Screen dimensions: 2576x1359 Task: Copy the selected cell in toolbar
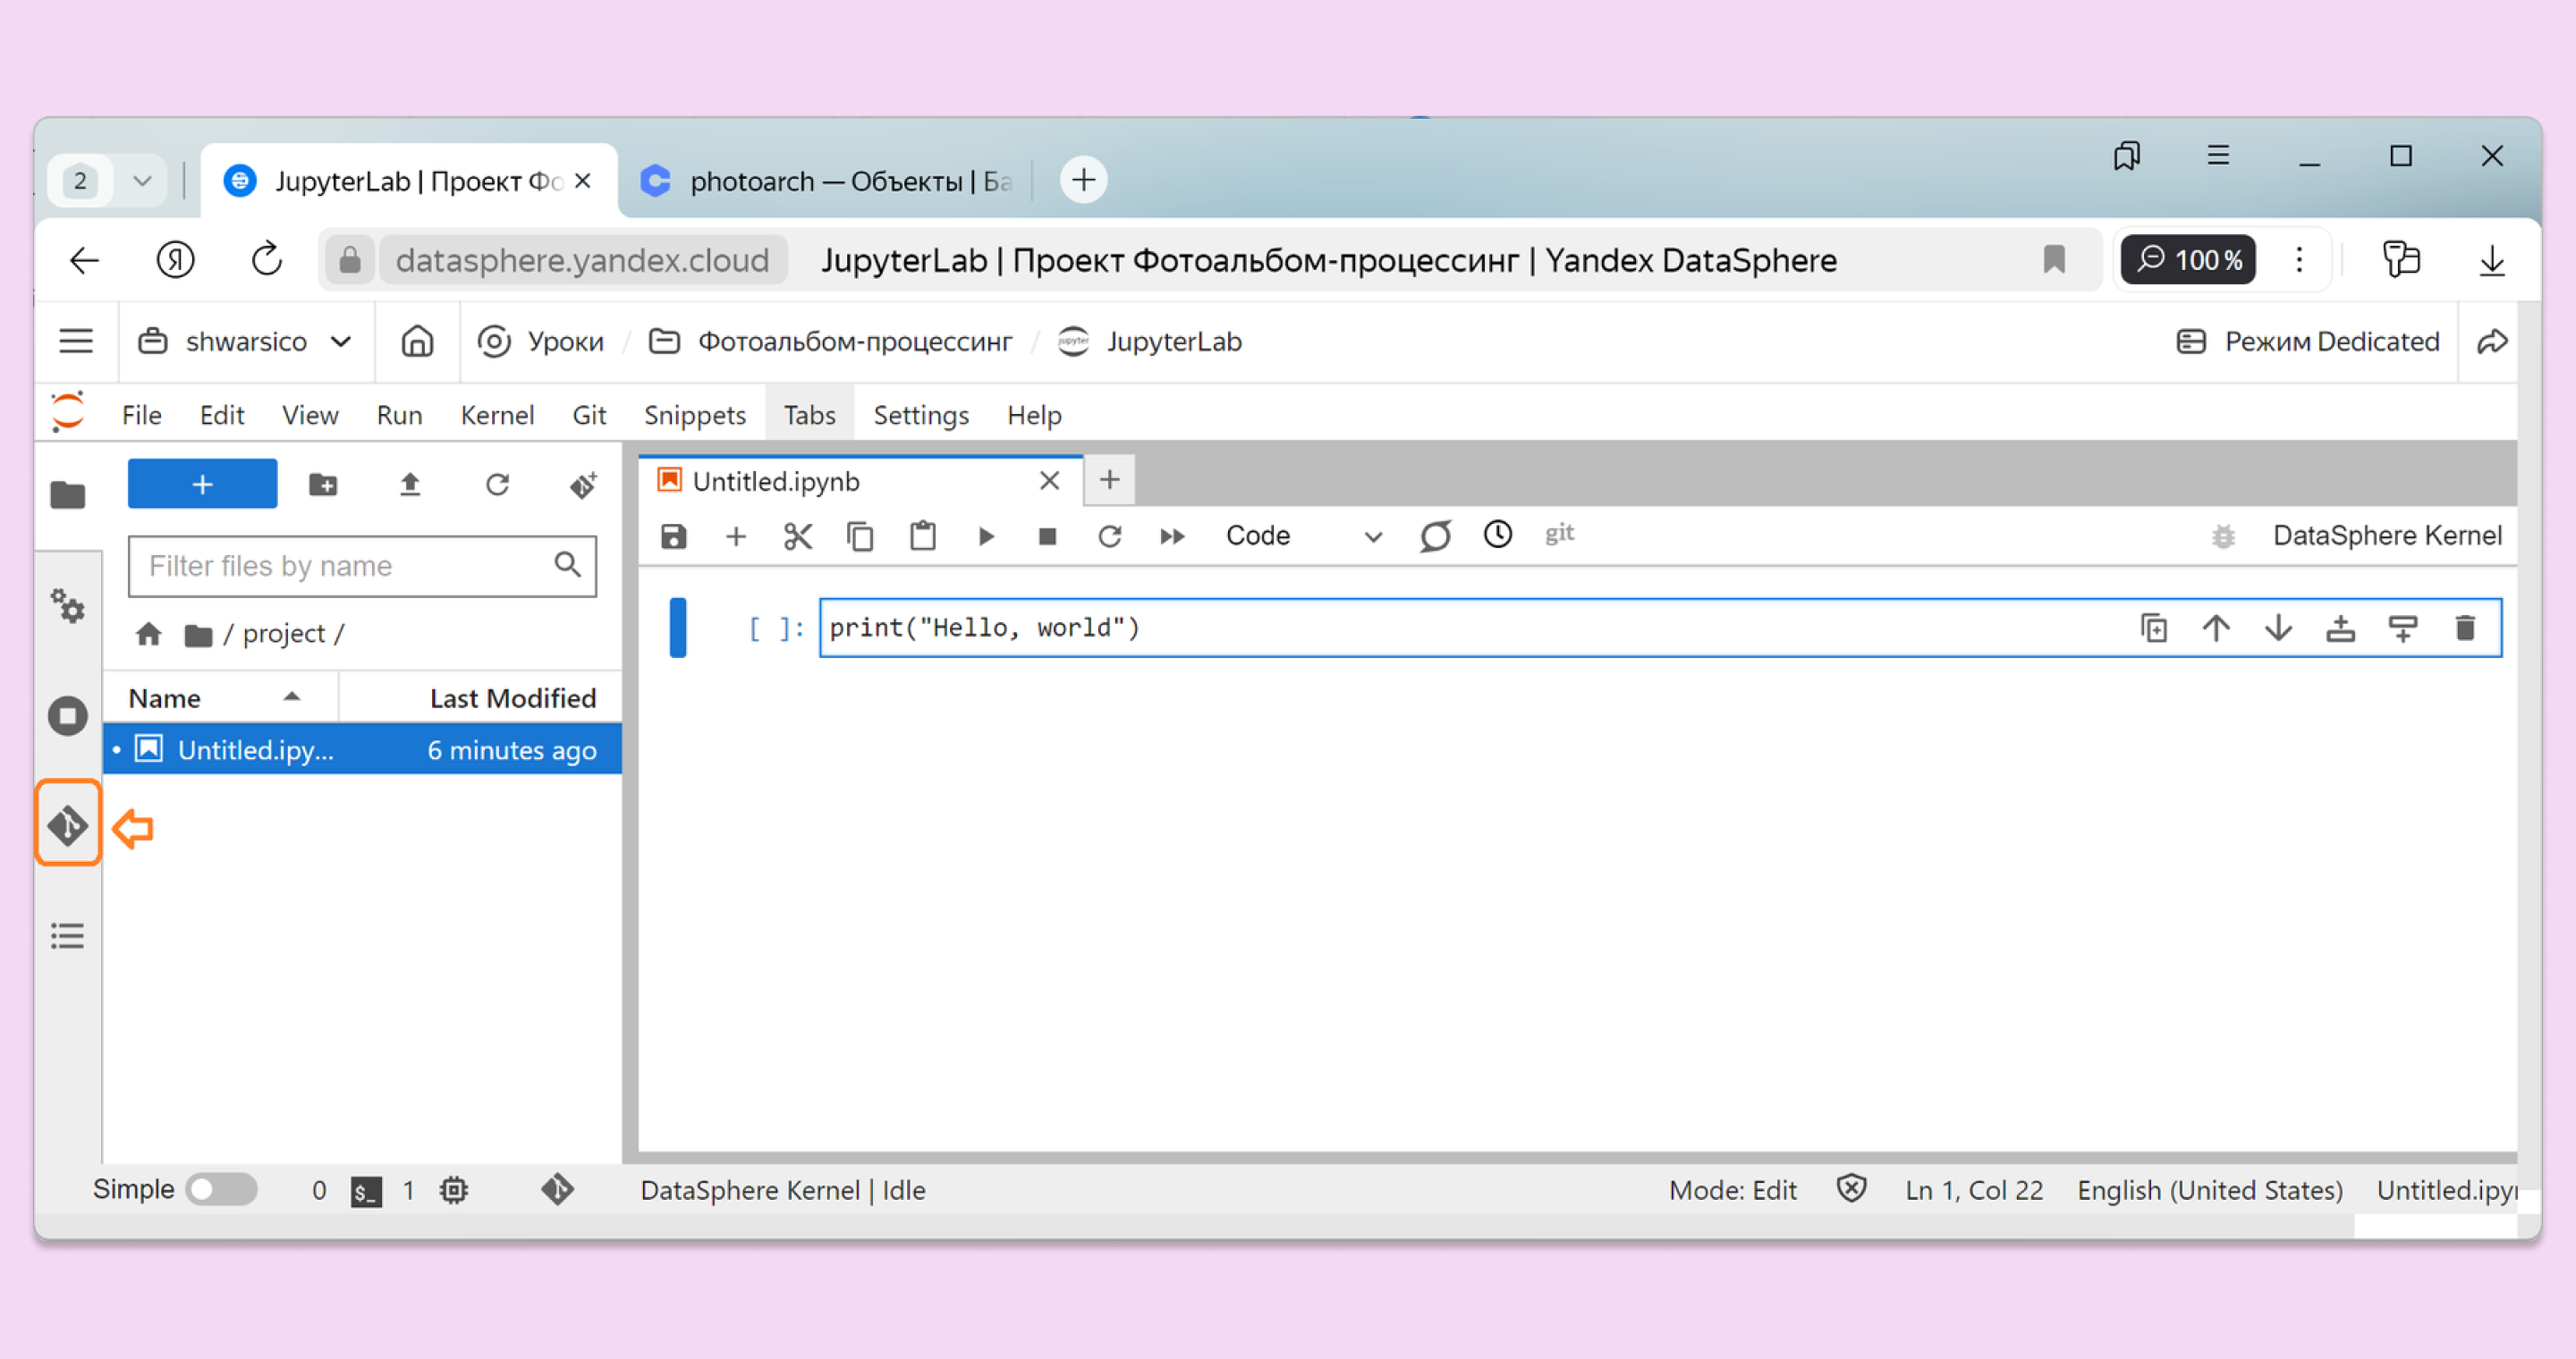[860, 536]
